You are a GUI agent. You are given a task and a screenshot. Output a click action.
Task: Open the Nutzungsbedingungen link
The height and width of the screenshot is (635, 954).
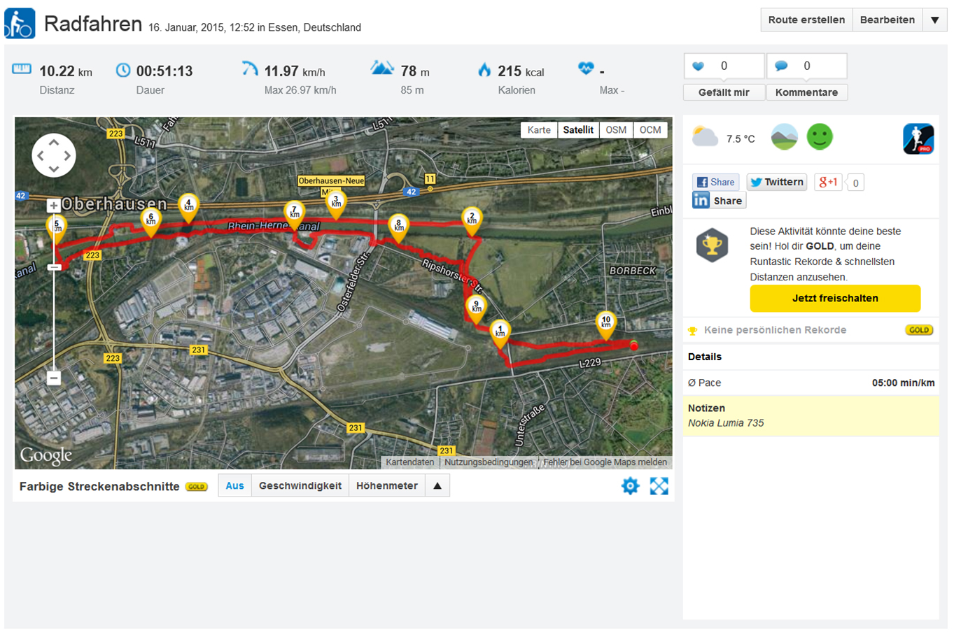pyautogui.click(x=489, y=462)
